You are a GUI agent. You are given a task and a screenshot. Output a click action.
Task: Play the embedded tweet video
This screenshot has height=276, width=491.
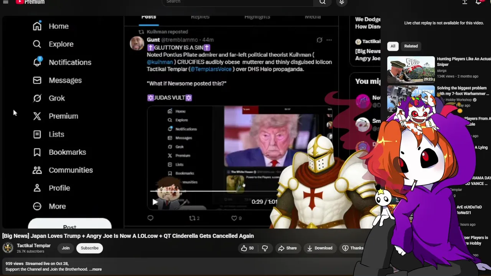[155, 202]
